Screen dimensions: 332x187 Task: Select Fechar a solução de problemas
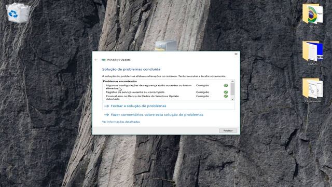pos(168,106)
